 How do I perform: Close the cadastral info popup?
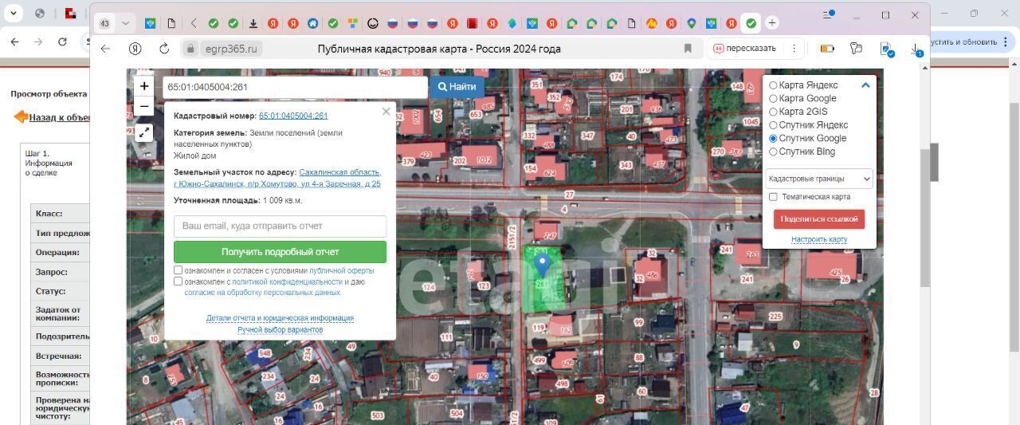[386, 112]
